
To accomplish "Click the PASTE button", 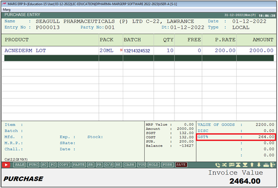I will click(79, 165).
